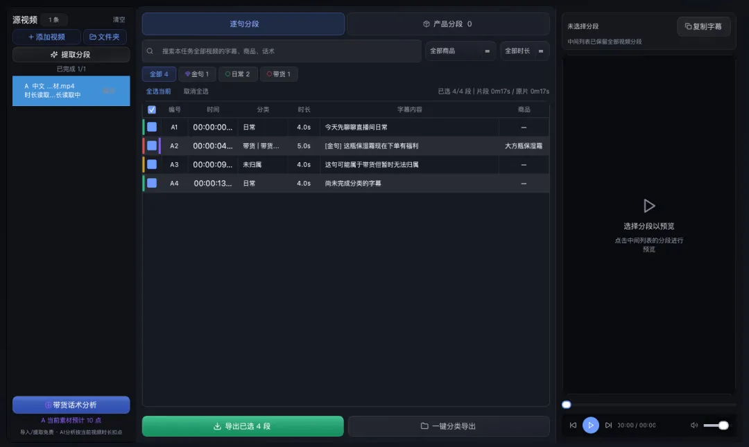Click subtitle text 尚未完成分类的字幕
Image resolution: width=749 pixels, height=447 pixels.
click(x=352, y=183)
